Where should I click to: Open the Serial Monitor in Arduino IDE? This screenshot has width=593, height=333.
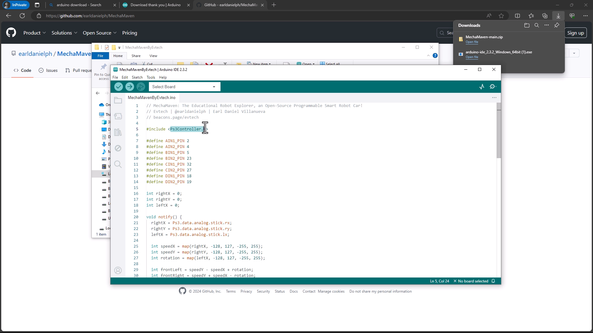(x=493, y=87)
